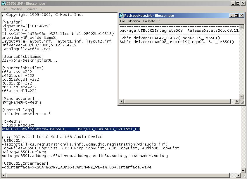Click the [ControlFlags] header

tap(18, 110)
